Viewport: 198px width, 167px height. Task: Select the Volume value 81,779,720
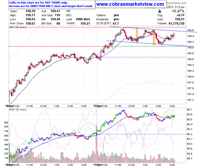coord(176,24)
